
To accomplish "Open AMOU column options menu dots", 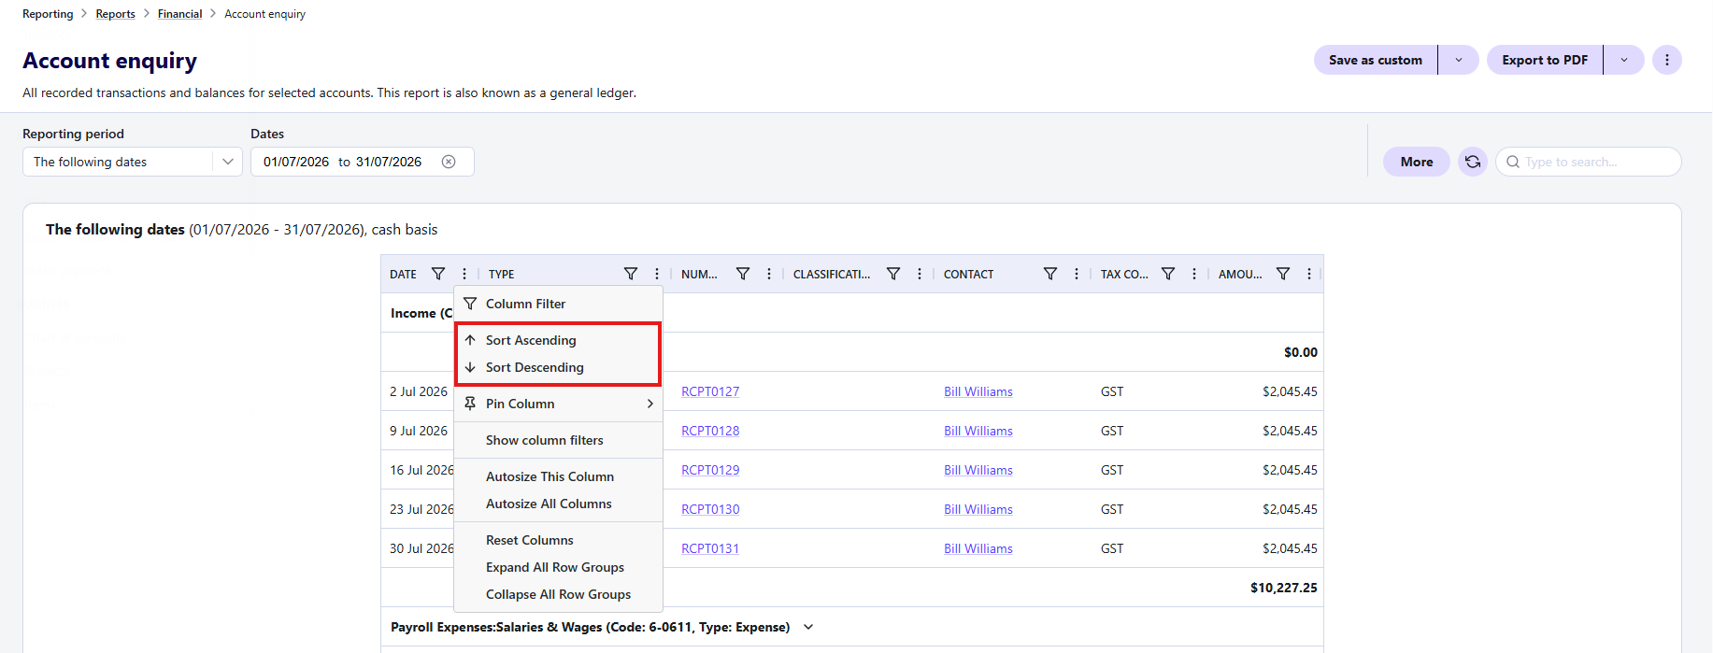I will pos(1309,274).
